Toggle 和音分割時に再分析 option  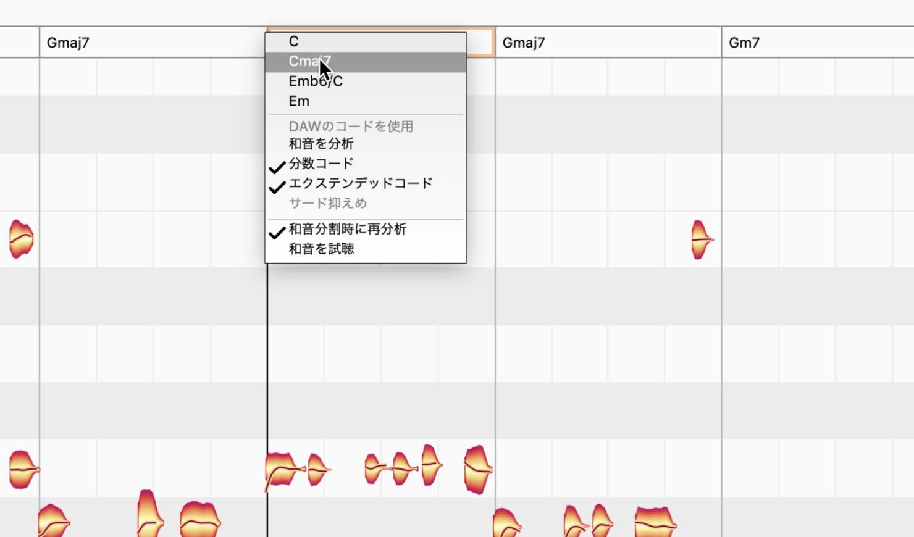coord(366,229)
